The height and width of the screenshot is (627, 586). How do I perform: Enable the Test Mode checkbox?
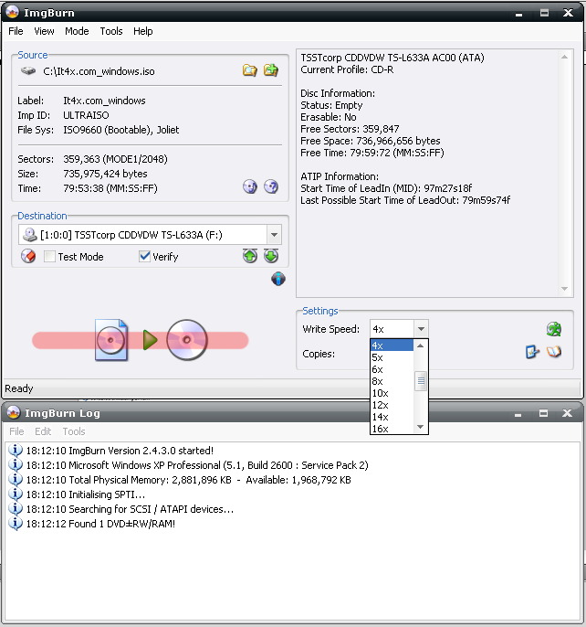click(49, 256)
